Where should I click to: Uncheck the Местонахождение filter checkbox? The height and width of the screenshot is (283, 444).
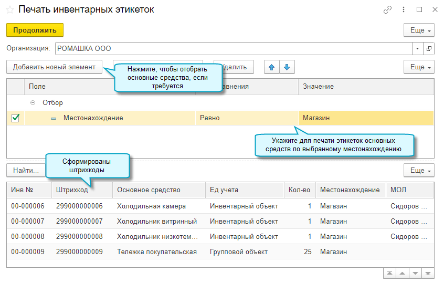15,118
